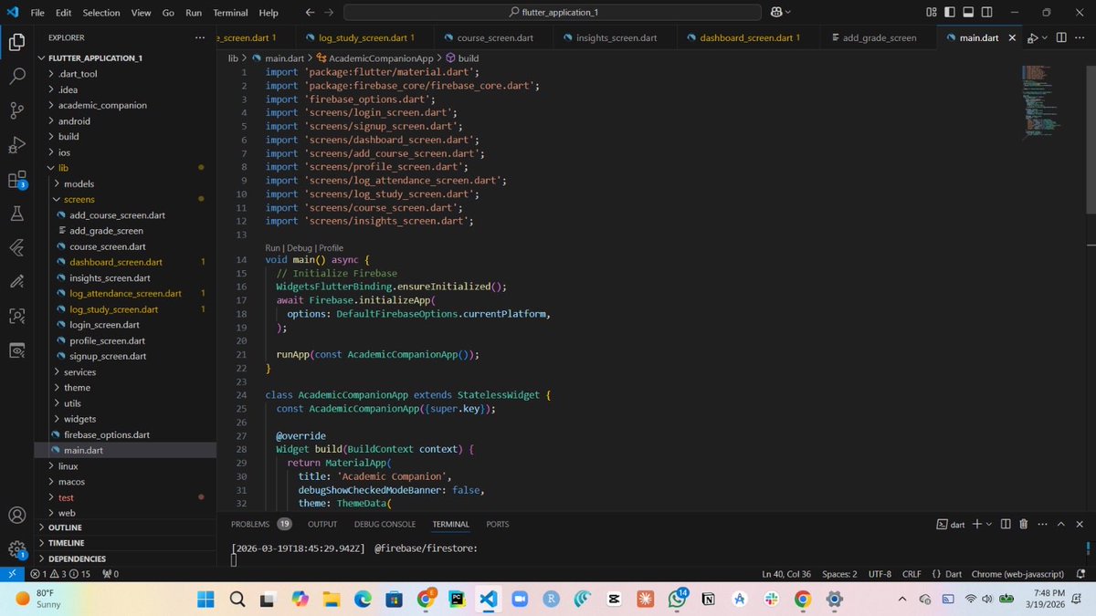This screenshot has height=616, width=1096.
Task: Open the Manage gear icon
Action: (x=16, y=548)
